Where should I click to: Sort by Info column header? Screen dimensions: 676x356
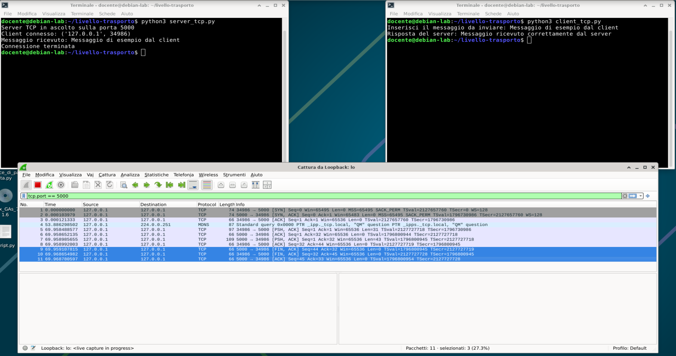pyautogui.click(x=445, y=204)
